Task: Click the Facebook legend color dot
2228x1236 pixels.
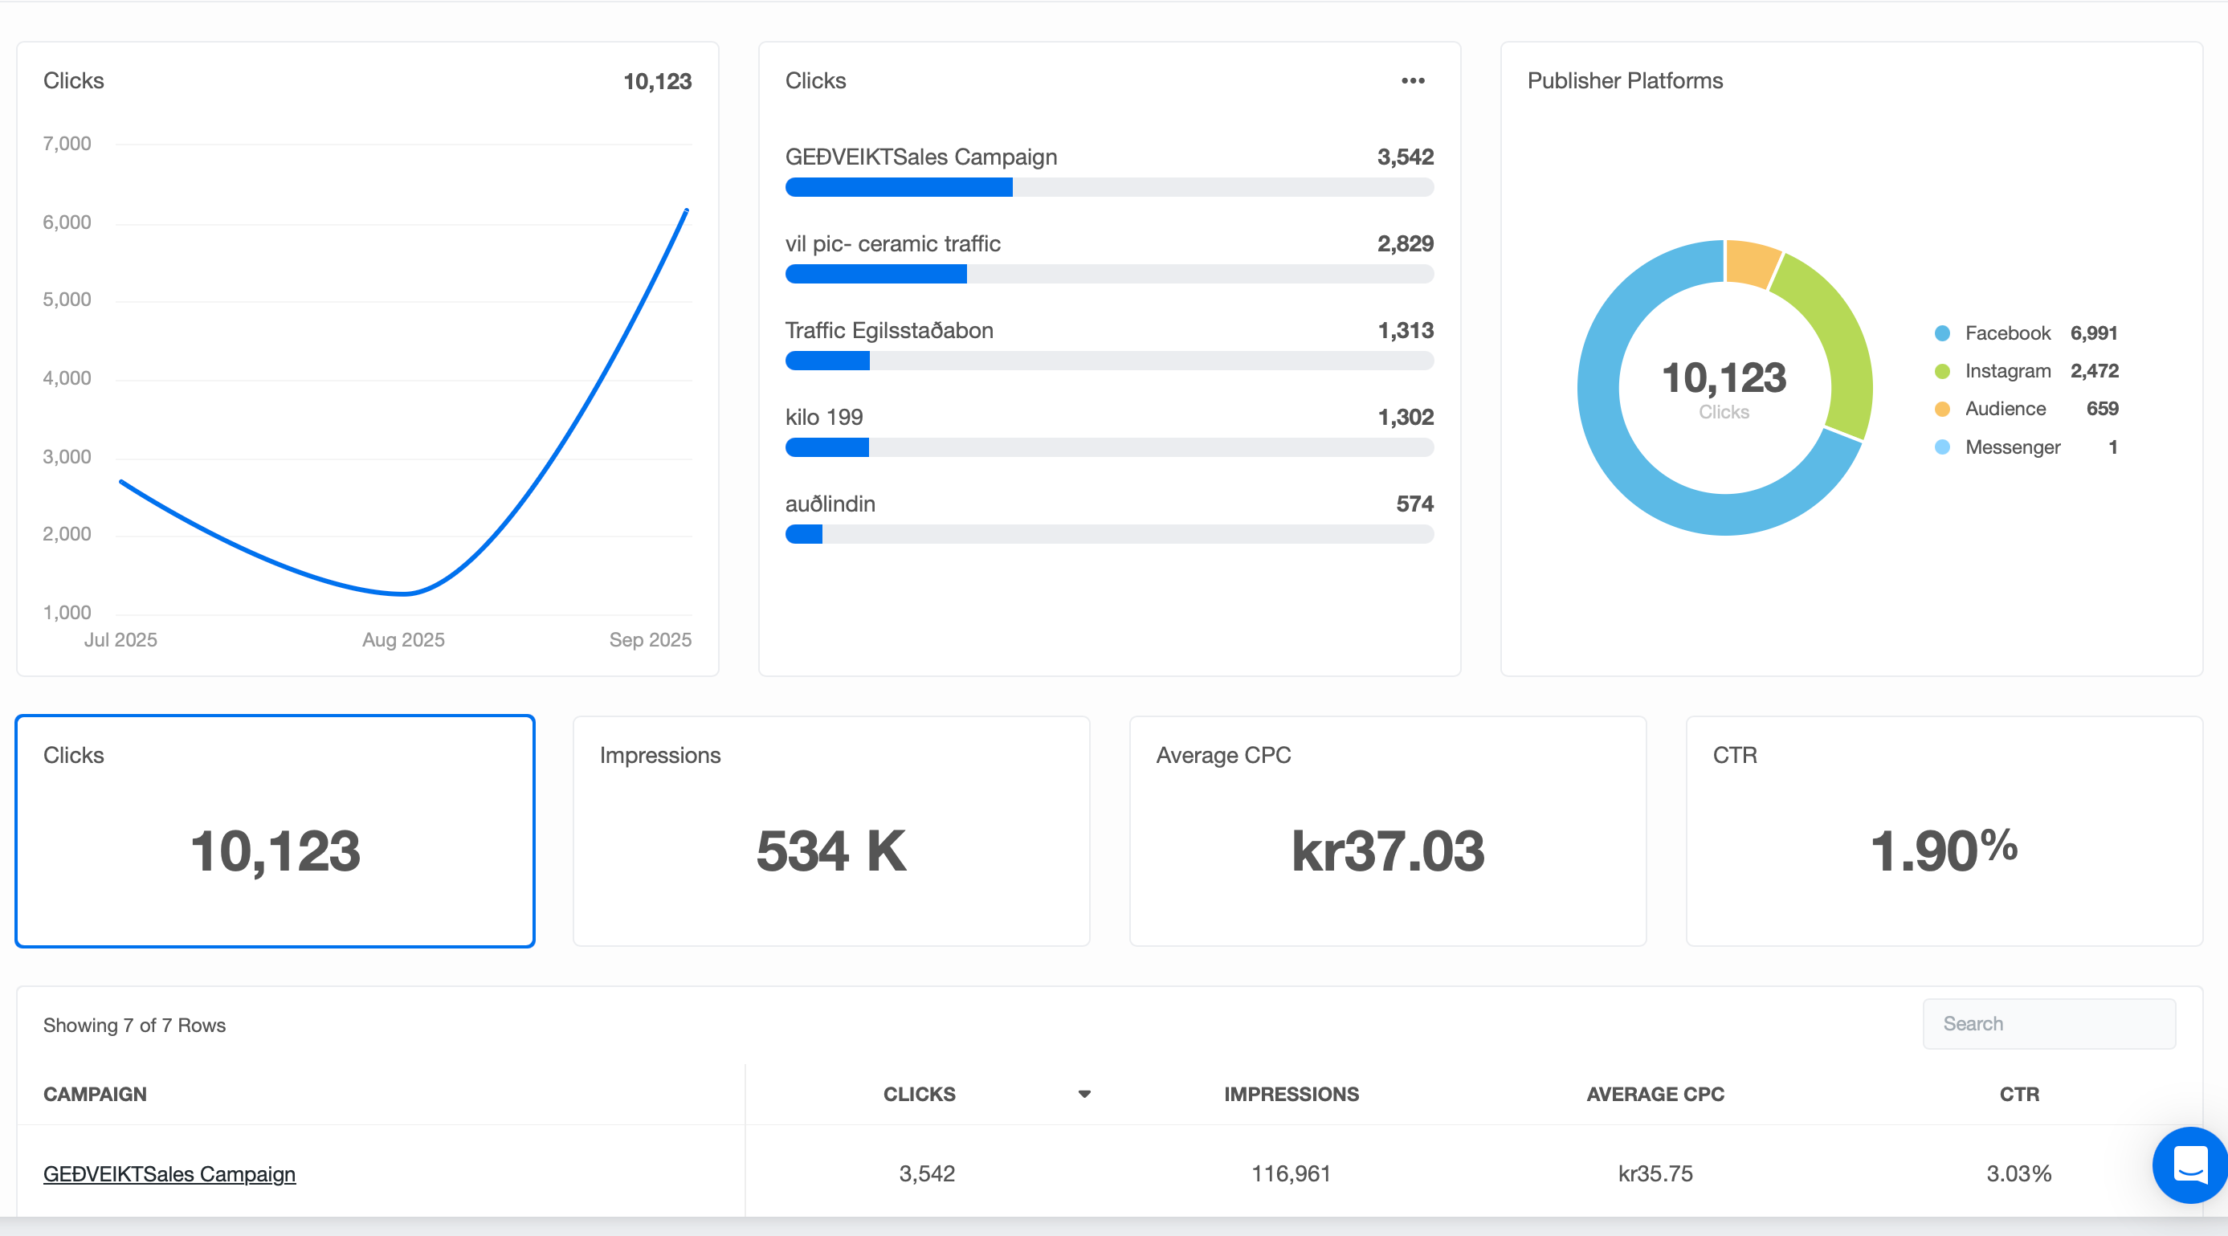Action: point(1942,333)
